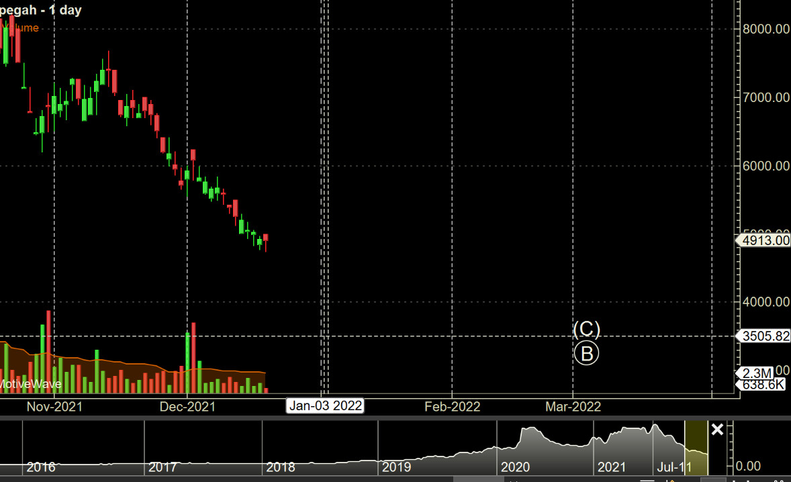Click 2019 in the overview navigator
The image size is (791, 482).
point(397,467)
